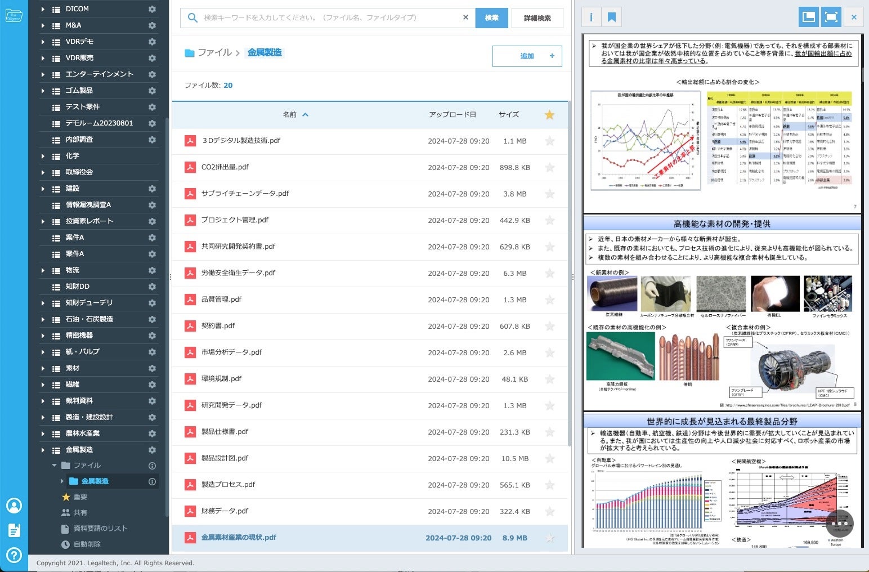Image resolution: width=869 pixels, height=572 pixels.
Task: Open the 重要 section in the sidebar
Action: [x=80, y=497]
